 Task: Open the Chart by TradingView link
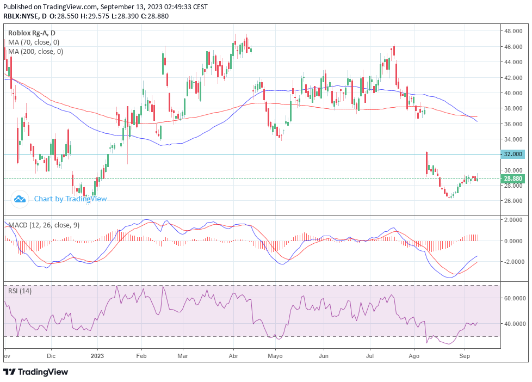[x=70, y=199]
